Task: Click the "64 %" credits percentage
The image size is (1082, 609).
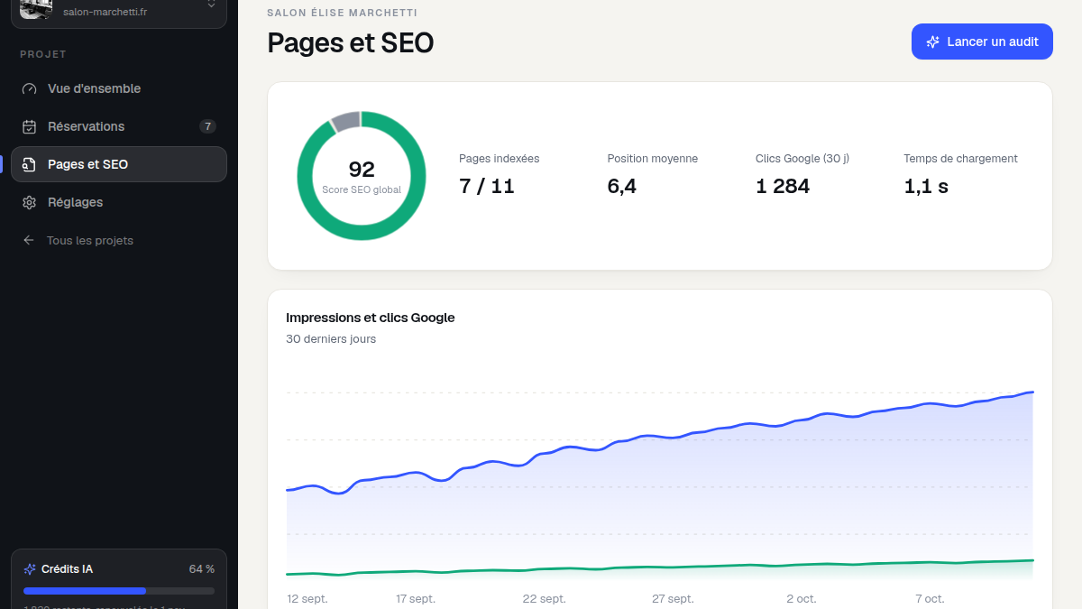Action: coord(202,569)
